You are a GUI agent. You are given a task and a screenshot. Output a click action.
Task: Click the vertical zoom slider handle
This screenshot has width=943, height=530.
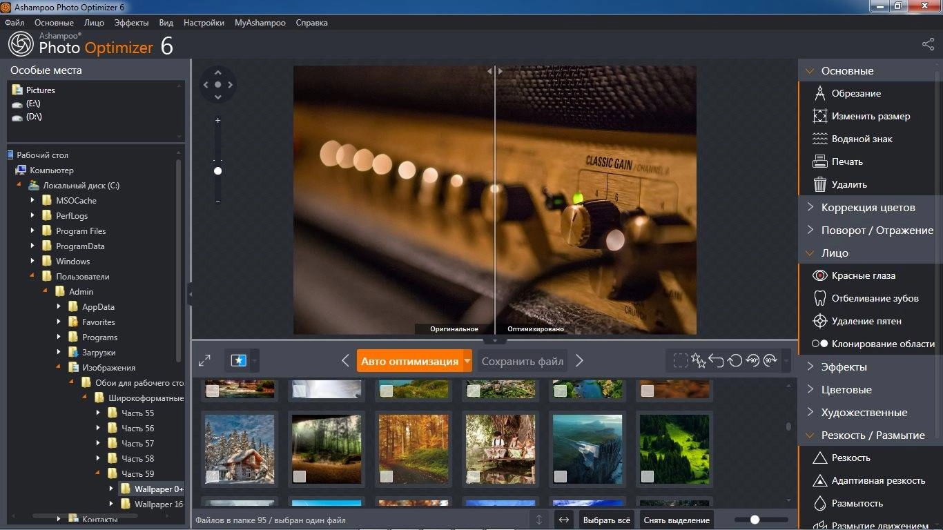coord(217,170)
